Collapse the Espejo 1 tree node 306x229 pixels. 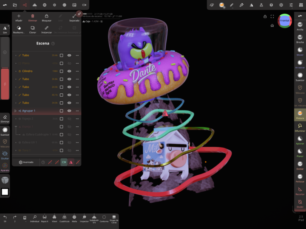(x=16, y=126)
